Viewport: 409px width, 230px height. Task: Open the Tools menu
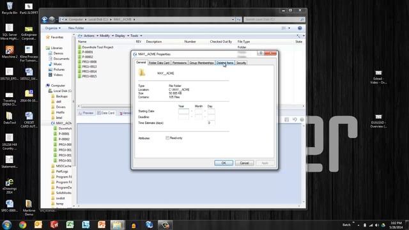tap(136, 36)
